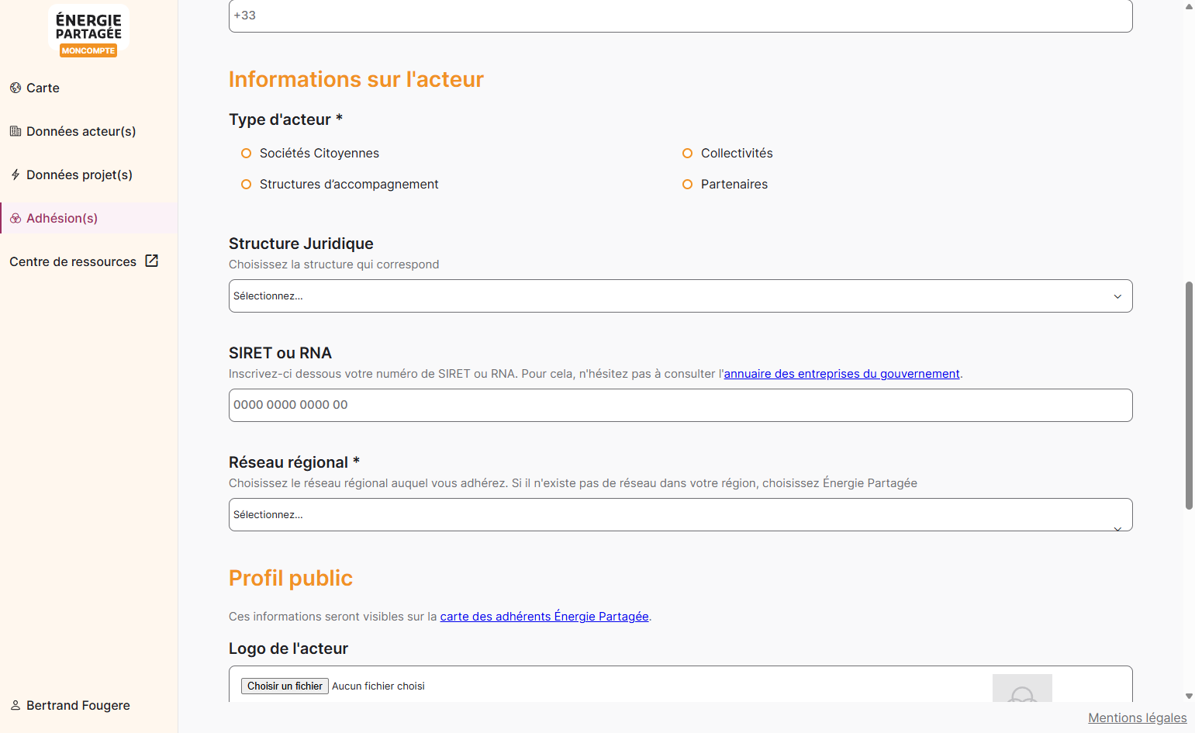Image resolution: width=1195 pixels, height=733 pixels.
Task: Choose the Partenaires radio option
Action: [687, 184]
